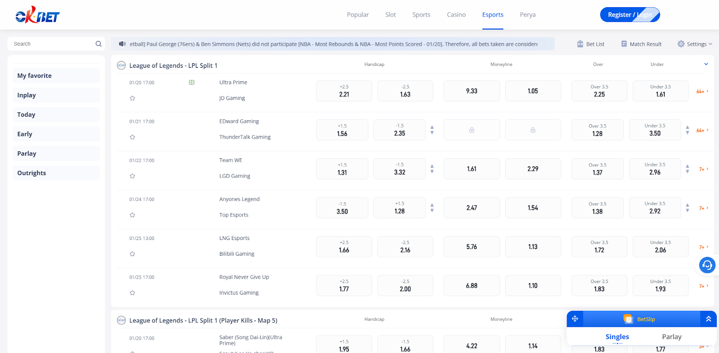Open handicap line selector for Anyones Legend match
The width and height of the screenshot is (719, 353).
click(432, 208)
